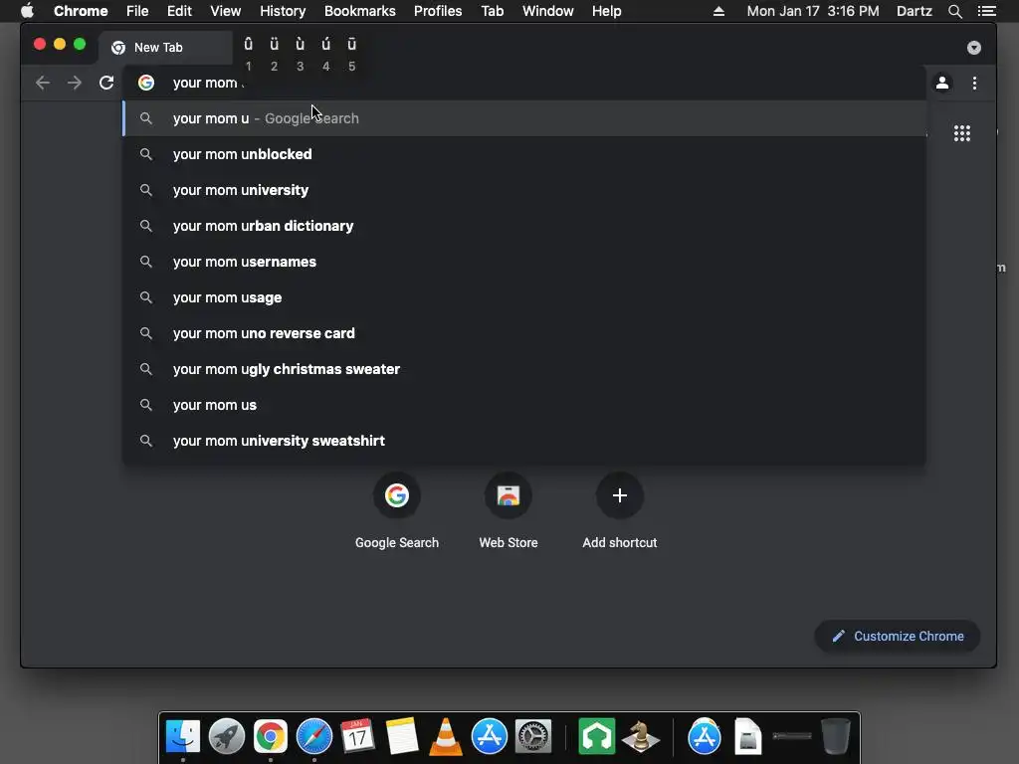Open the document file in dock

tap(748, 737)
